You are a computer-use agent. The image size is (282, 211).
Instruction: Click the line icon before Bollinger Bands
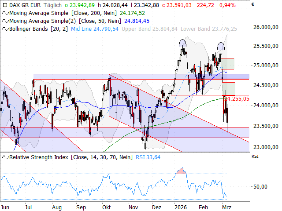5,29
